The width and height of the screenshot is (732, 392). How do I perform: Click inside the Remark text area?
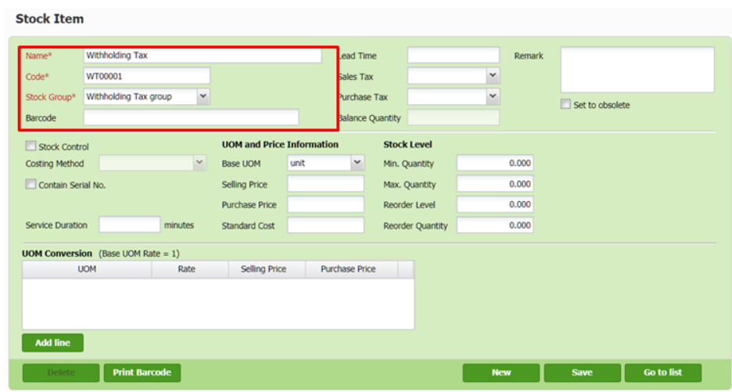point(637,70)
